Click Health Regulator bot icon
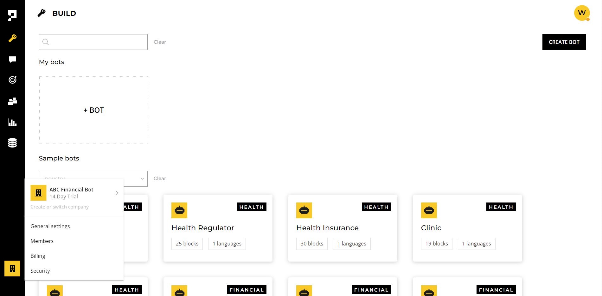 pyautogui.click(x=179, y=210)
